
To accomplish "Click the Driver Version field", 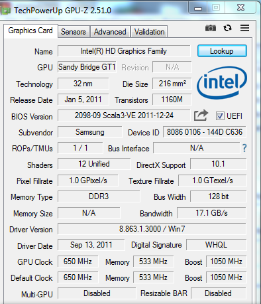I will [x=152, y=229].
